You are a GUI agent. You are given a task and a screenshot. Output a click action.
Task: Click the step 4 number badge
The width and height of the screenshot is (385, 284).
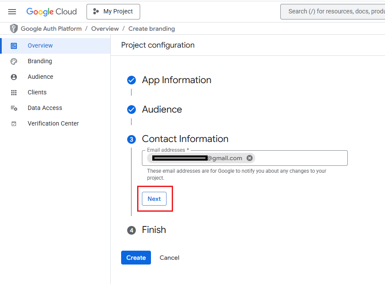(x=132, y=230)
